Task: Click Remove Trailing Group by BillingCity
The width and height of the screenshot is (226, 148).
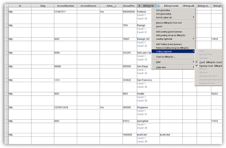Action: click(172, 48)
